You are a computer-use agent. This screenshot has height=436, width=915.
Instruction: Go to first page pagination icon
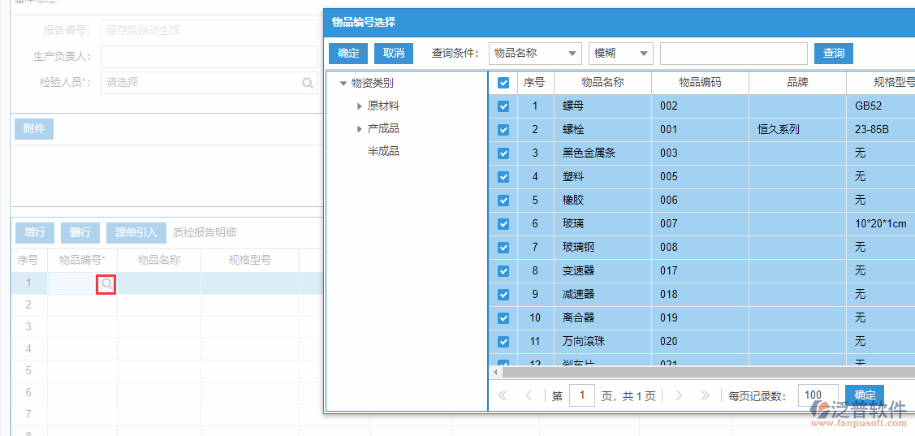click(x=503, y=396)
